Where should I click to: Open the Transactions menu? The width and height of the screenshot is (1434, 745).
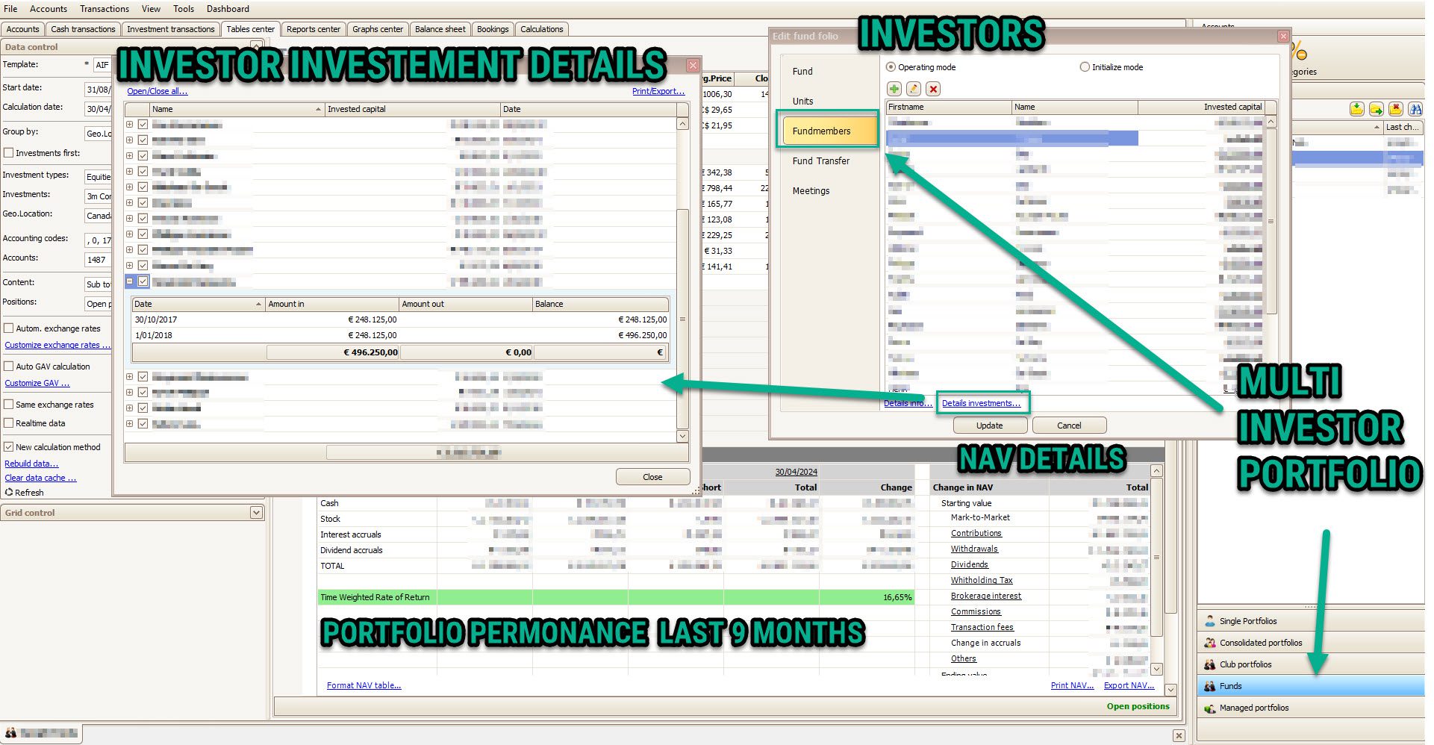(104, 9)
